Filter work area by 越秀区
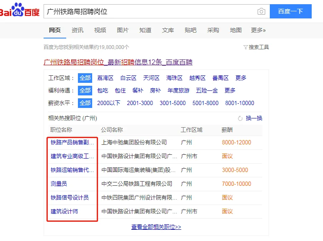This screenshot has height=241, width=323. tap(198, 78)
